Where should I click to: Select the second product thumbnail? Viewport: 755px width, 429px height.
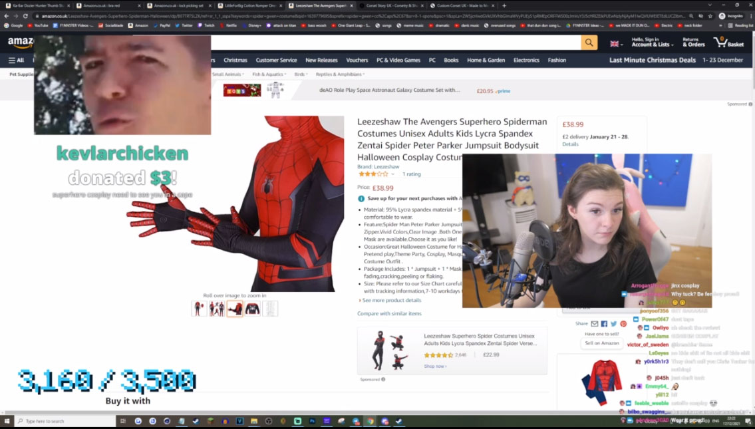tap(217, 309)
